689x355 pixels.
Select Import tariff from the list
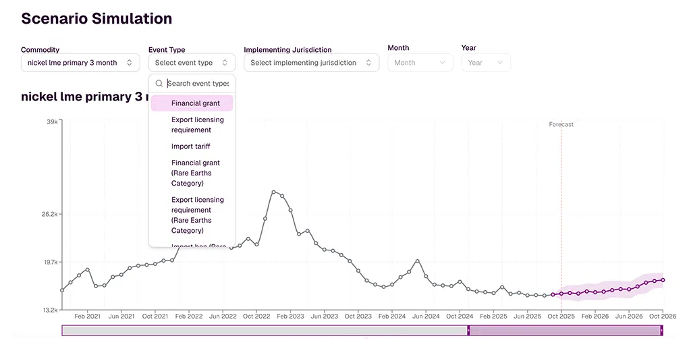[192, 146]
